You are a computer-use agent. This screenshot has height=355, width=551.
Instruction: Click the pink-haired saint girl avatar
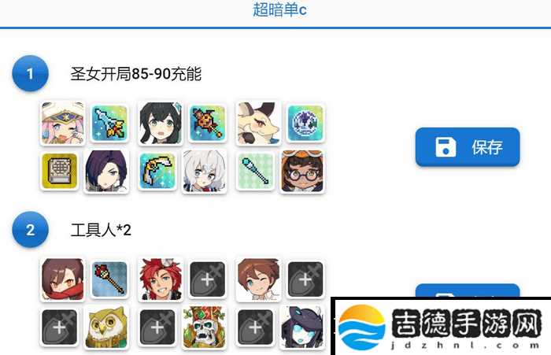point(62,123)
